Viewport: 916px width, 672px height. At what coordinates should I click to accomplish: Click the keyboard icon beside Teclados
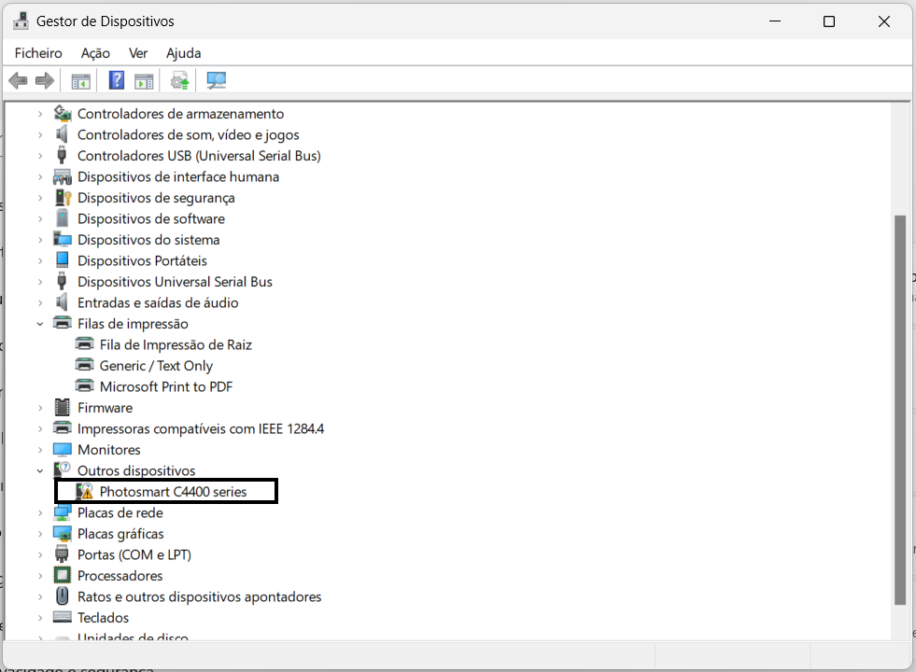62,617
